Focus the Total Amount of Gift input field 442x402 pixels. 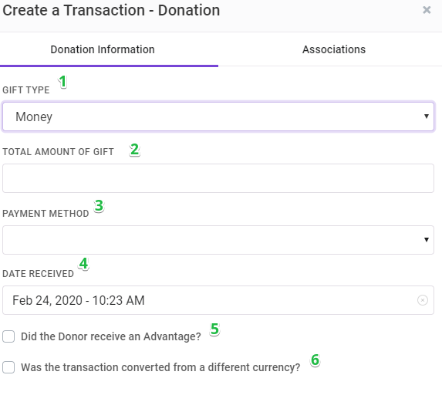pos(218,178)
